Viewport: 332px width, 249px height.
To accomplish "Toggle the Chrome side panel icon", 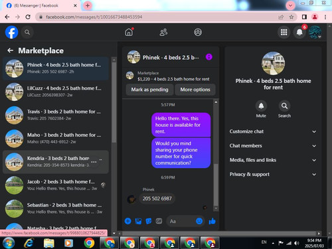I will pyautogui.click(x=304, y=17).
